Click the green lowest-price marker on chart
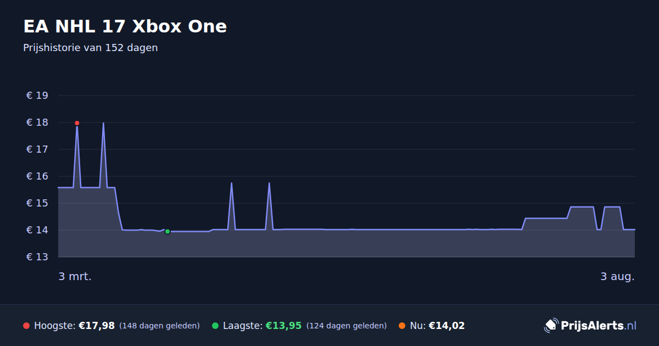This screenshot has width=659, height=346. (167, 232)
